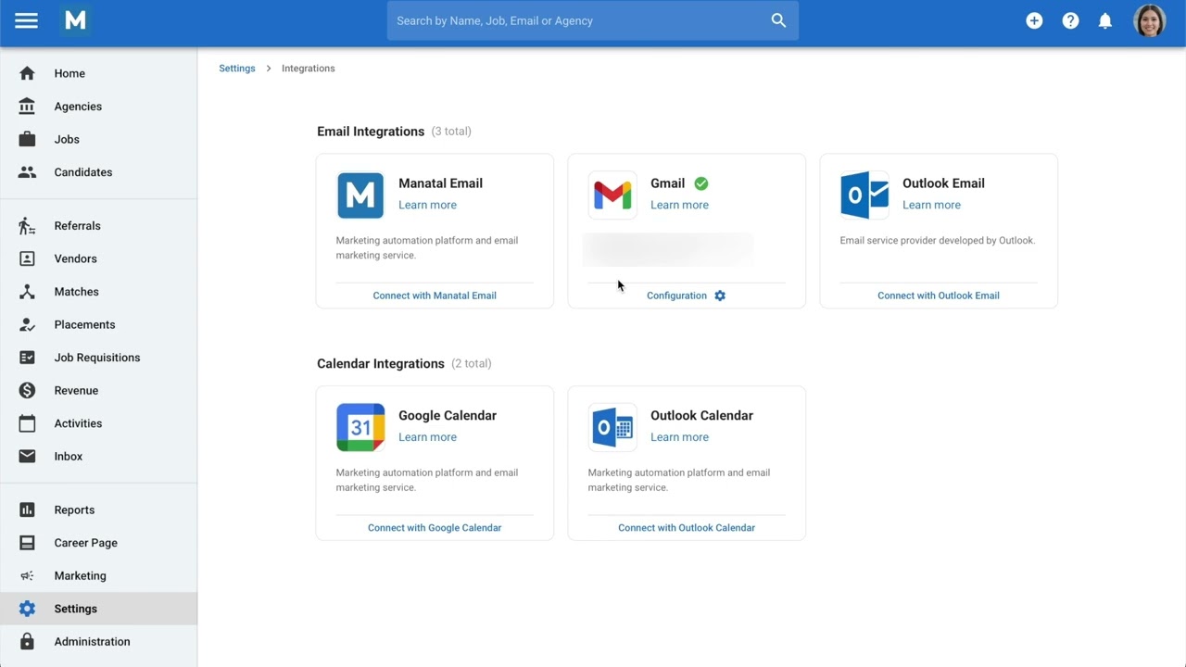The width and height of the screenshot is (1186, 667).
Task: Click Learn more under Gmail
Action: (679, 205)
